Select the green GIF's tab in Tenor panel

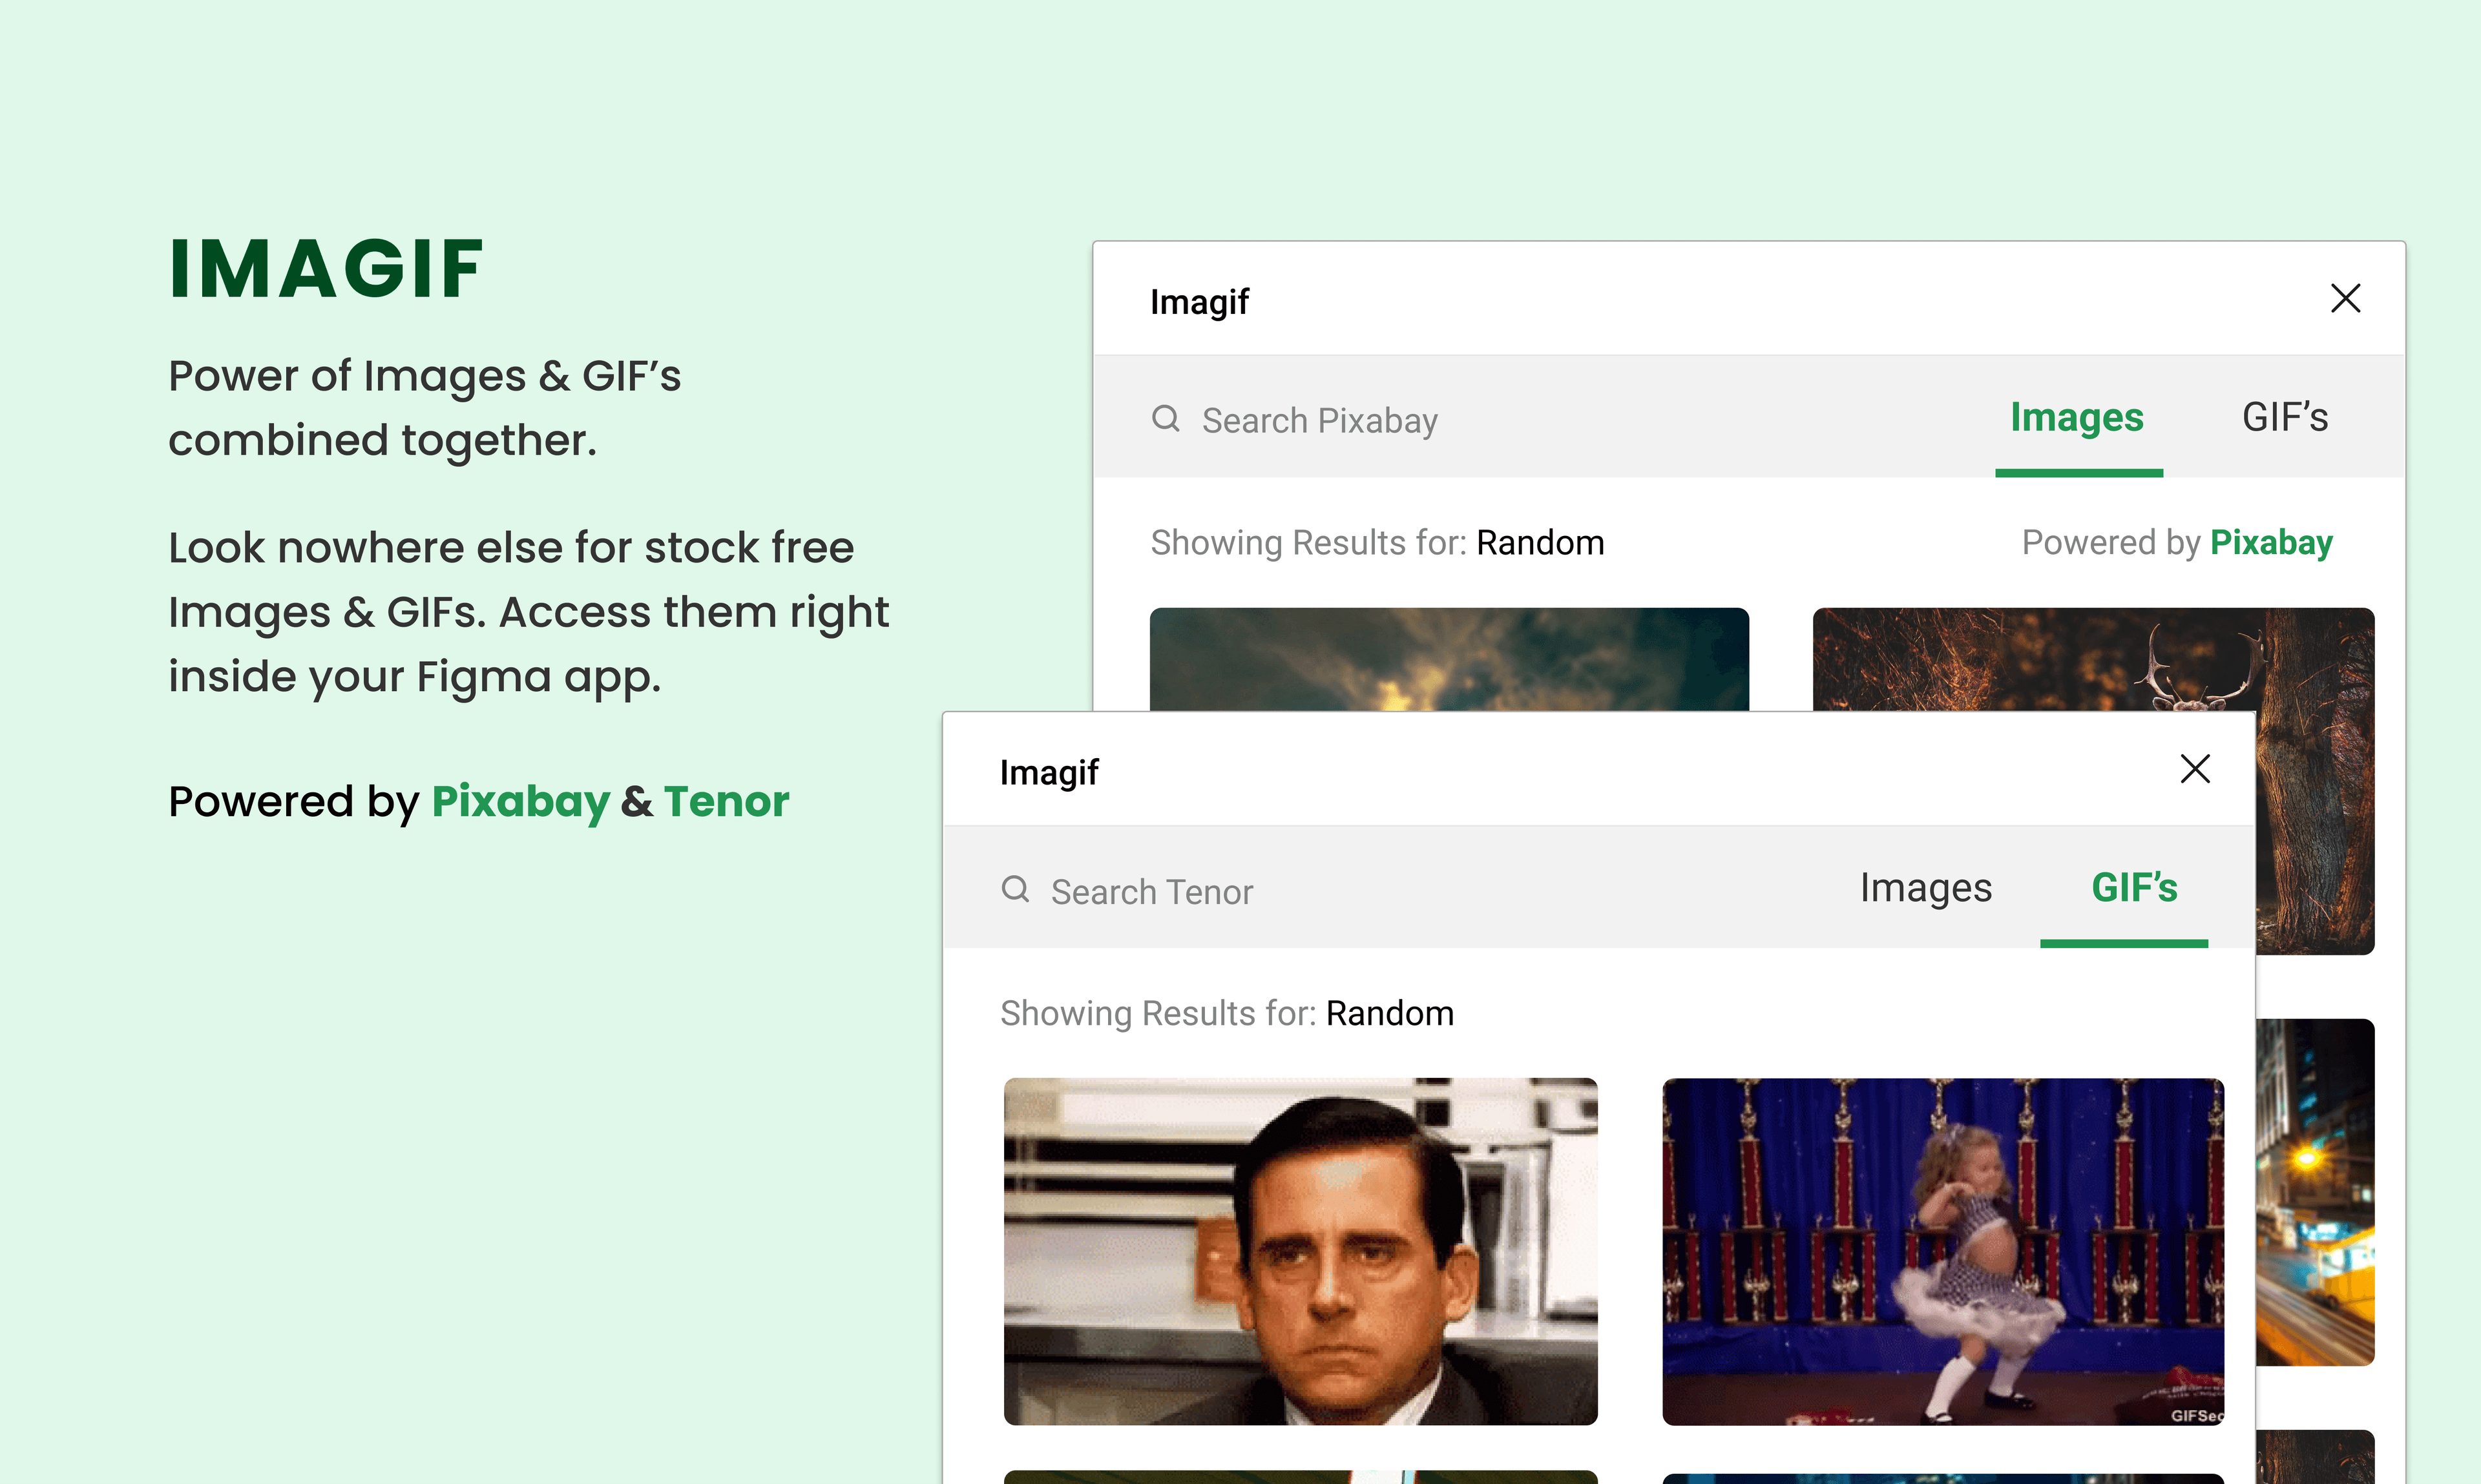[x=2134, y=888]
